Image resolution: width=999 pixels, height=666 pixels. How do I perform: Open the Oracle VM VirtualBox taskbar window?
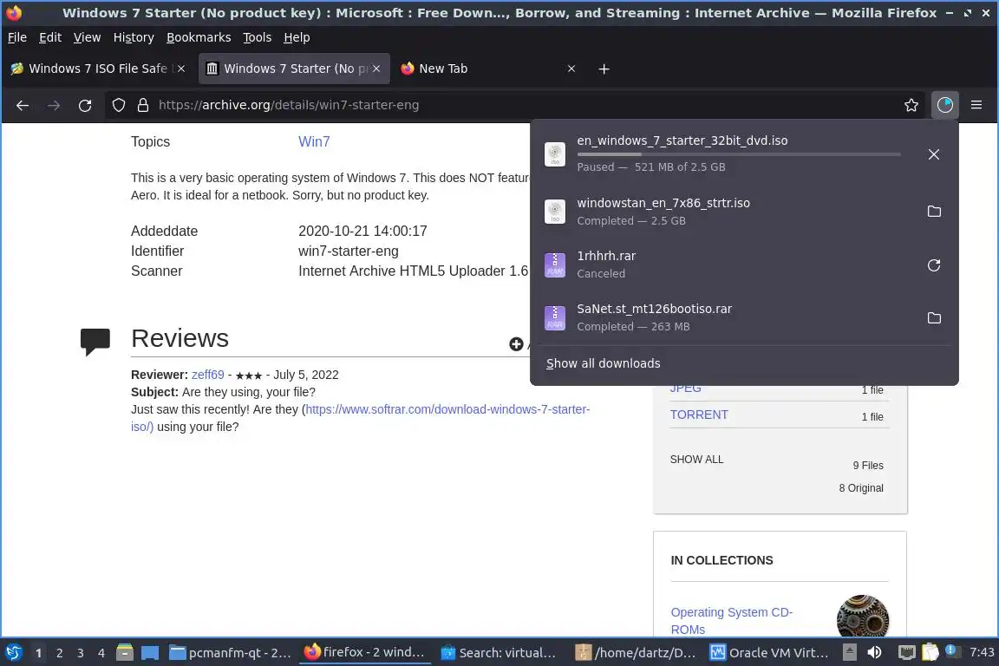(770, 653)
